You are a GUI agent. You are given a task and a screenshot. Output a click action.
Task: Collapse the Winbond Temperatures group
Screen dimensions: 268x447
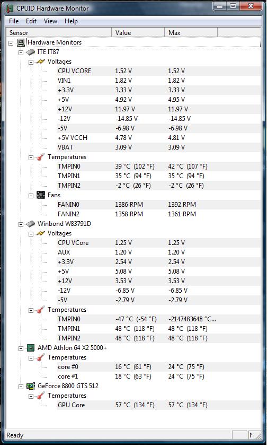point(31,310)
